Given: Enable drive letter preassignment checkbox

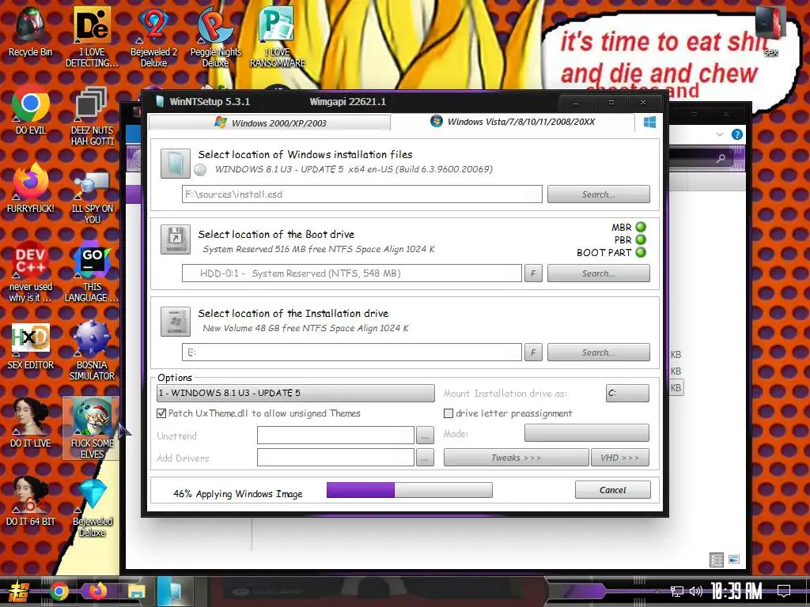Looking at the screenshot, I should coord(449,413).
